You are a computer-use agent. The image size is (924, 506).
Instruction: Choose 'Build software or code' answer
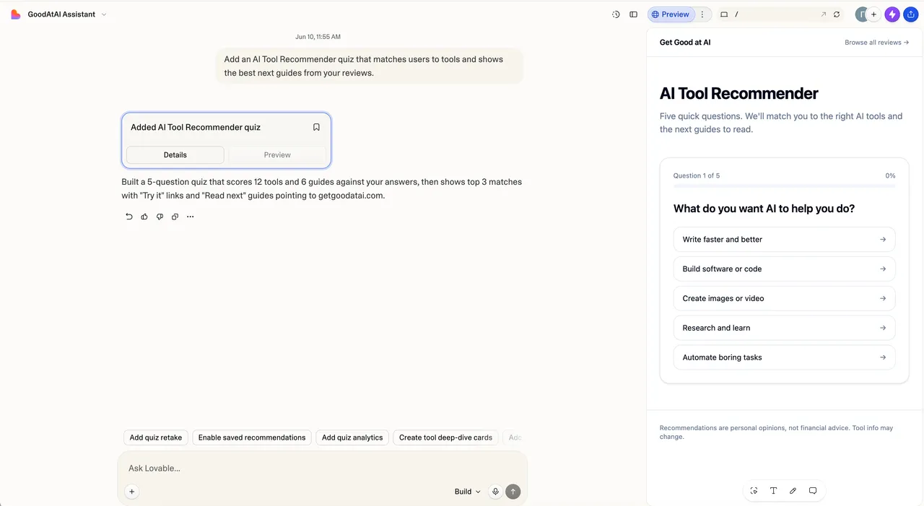tap(784, 269)
